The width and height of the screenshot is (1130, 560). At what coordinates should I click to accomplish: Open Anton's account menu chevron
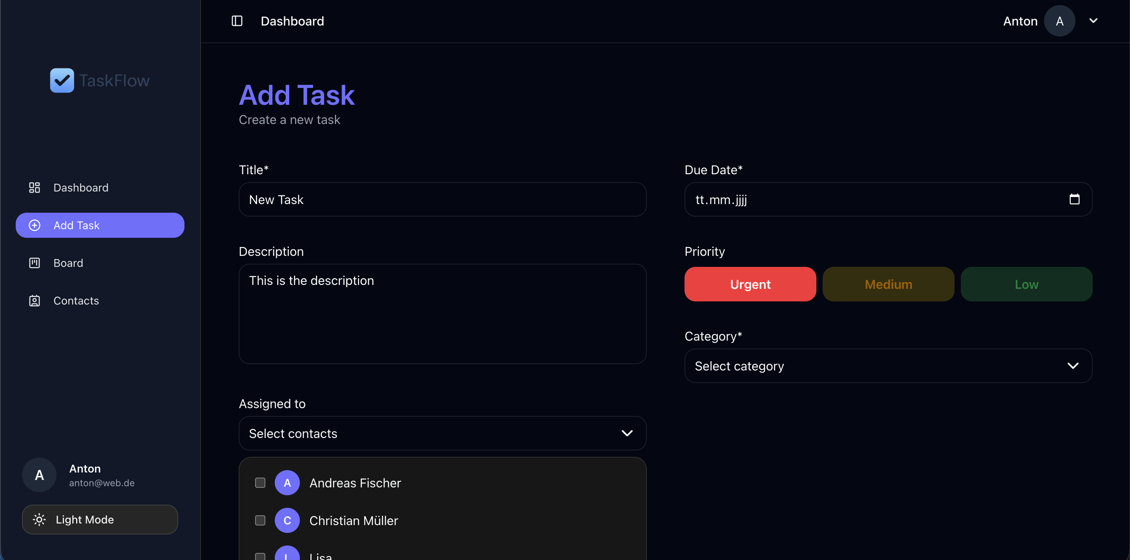coord(1093,21)
